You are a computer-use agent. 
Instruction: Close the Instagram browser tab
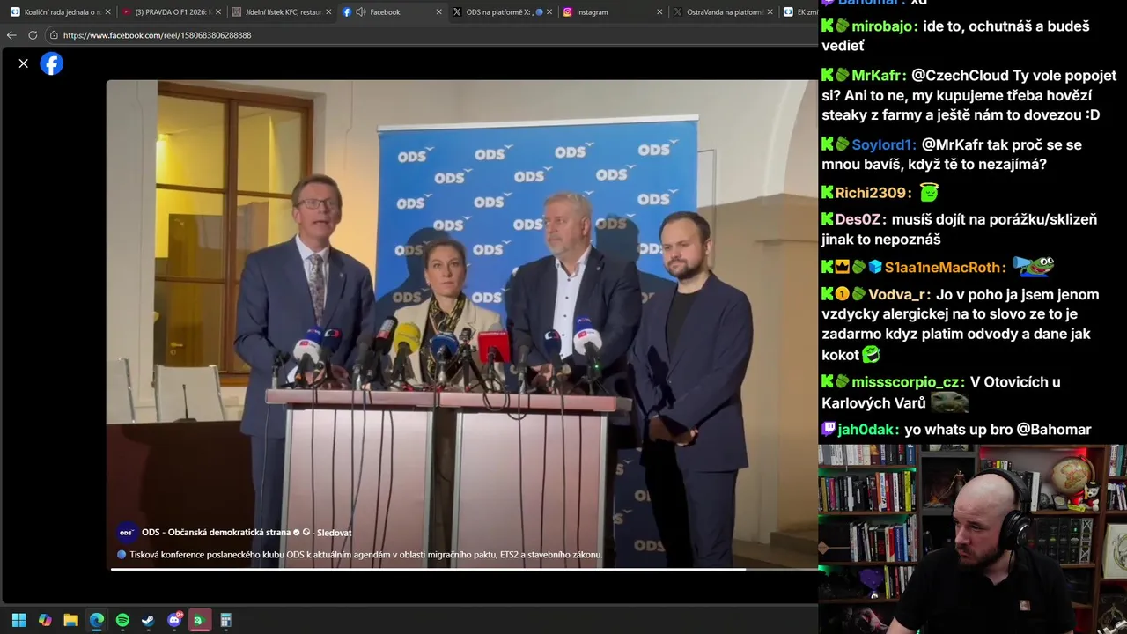[x=659, y=12]
